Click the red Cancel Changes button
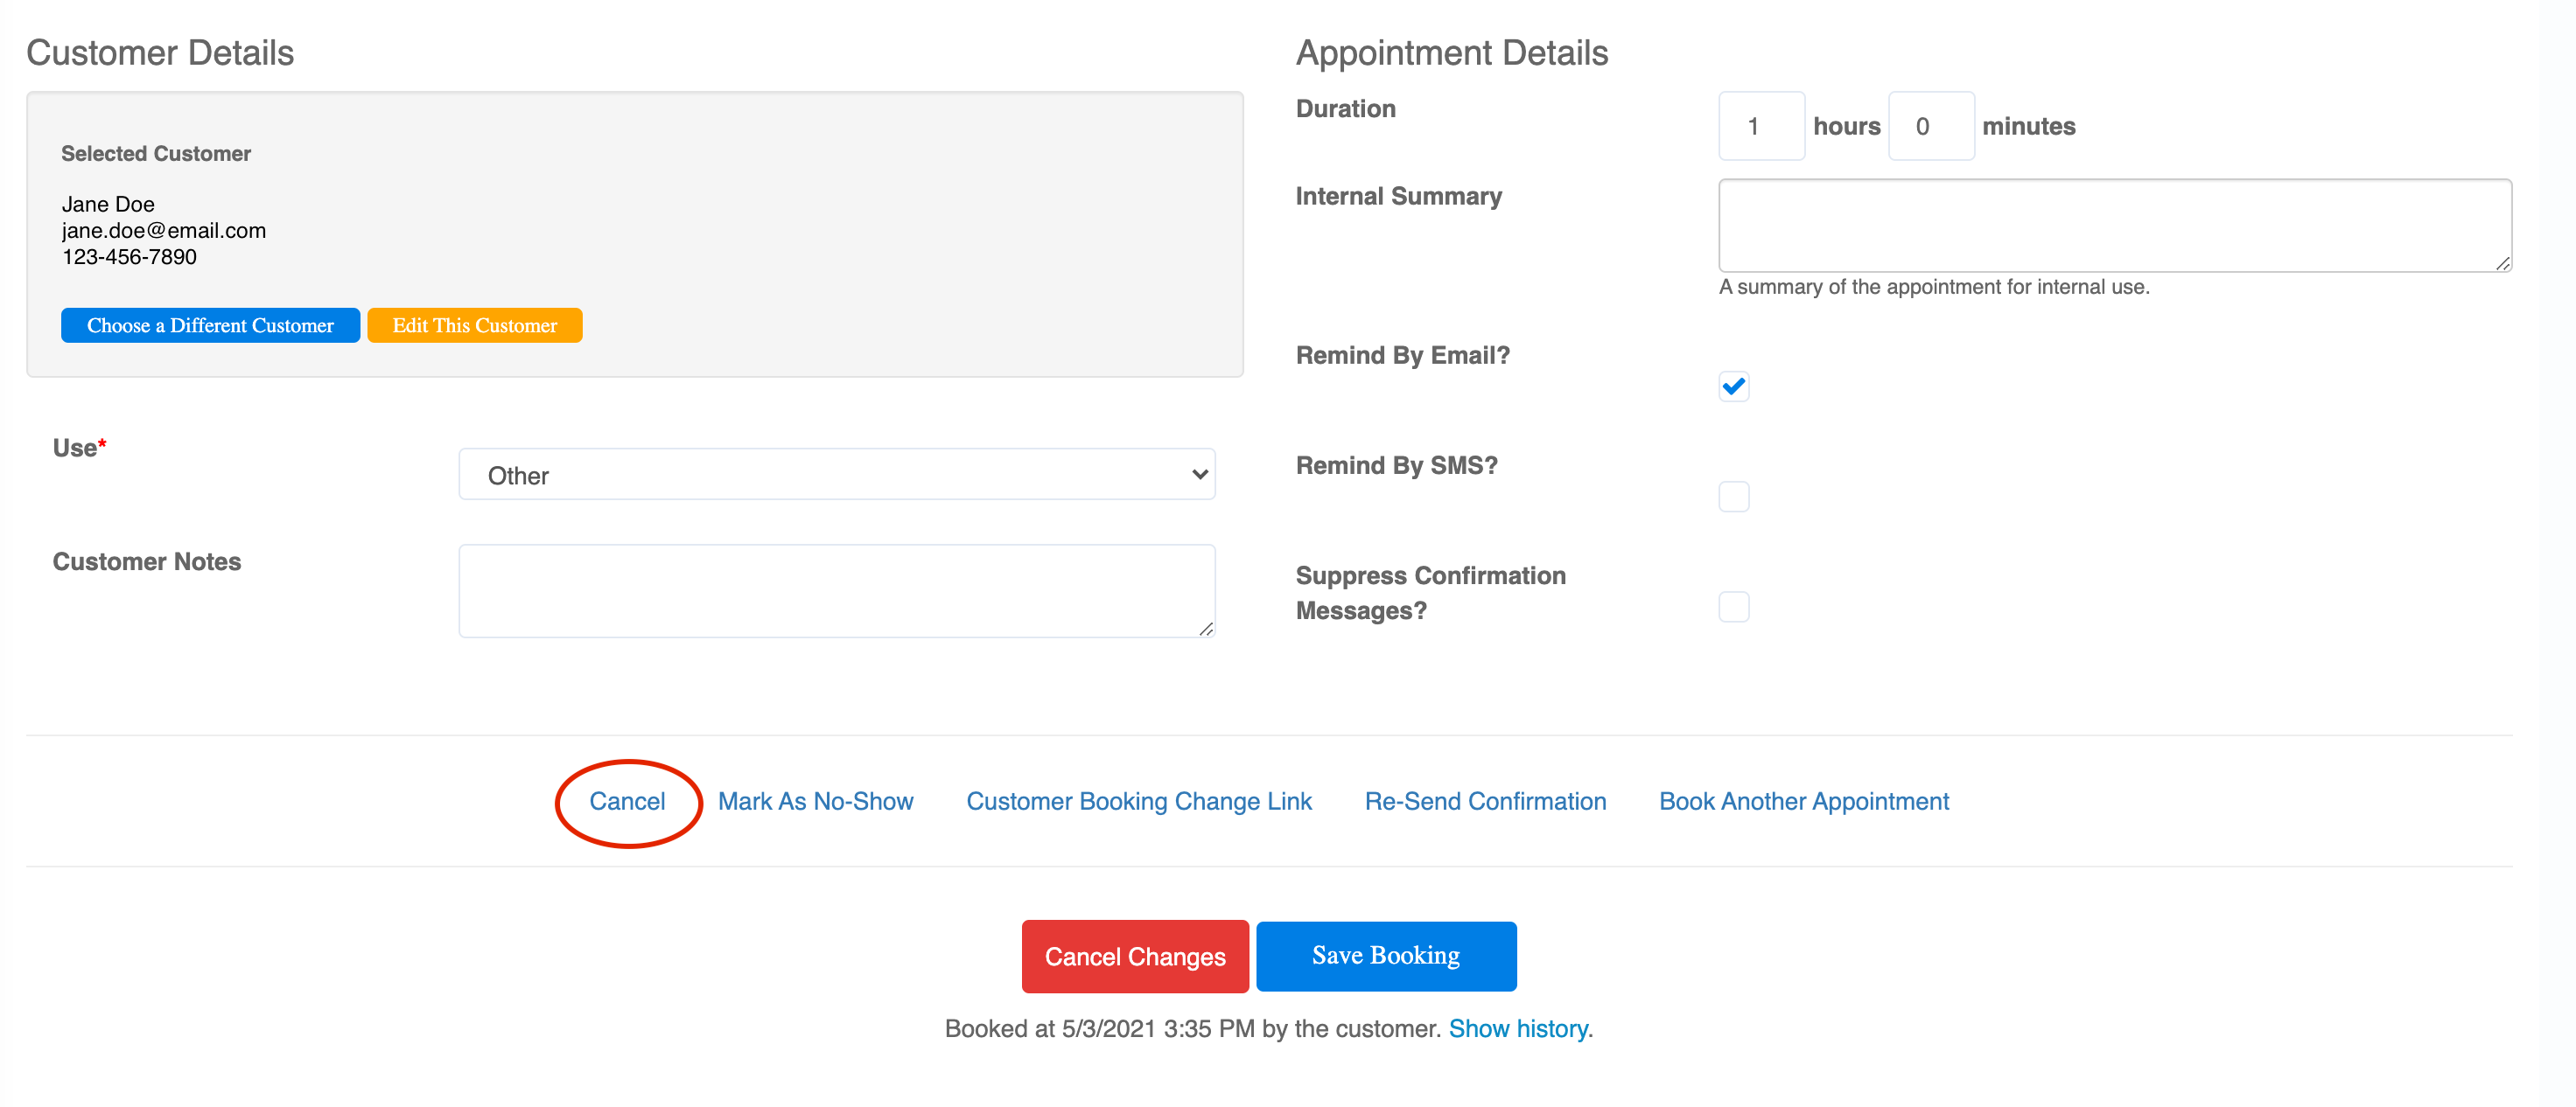This screenshot has width=2576, height=1107. (1135, 956)
